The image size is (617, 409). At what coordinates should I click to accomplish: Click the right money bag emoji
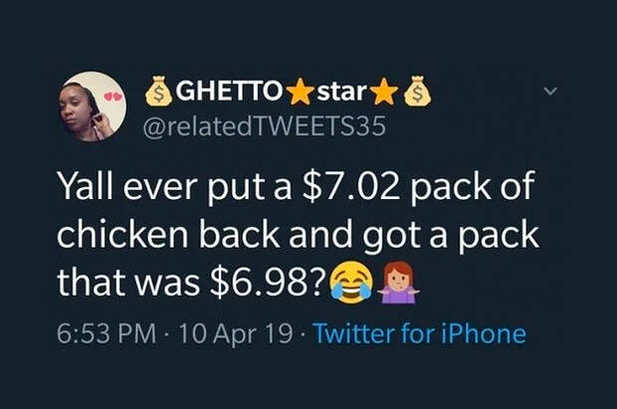(x=418, y=91)
